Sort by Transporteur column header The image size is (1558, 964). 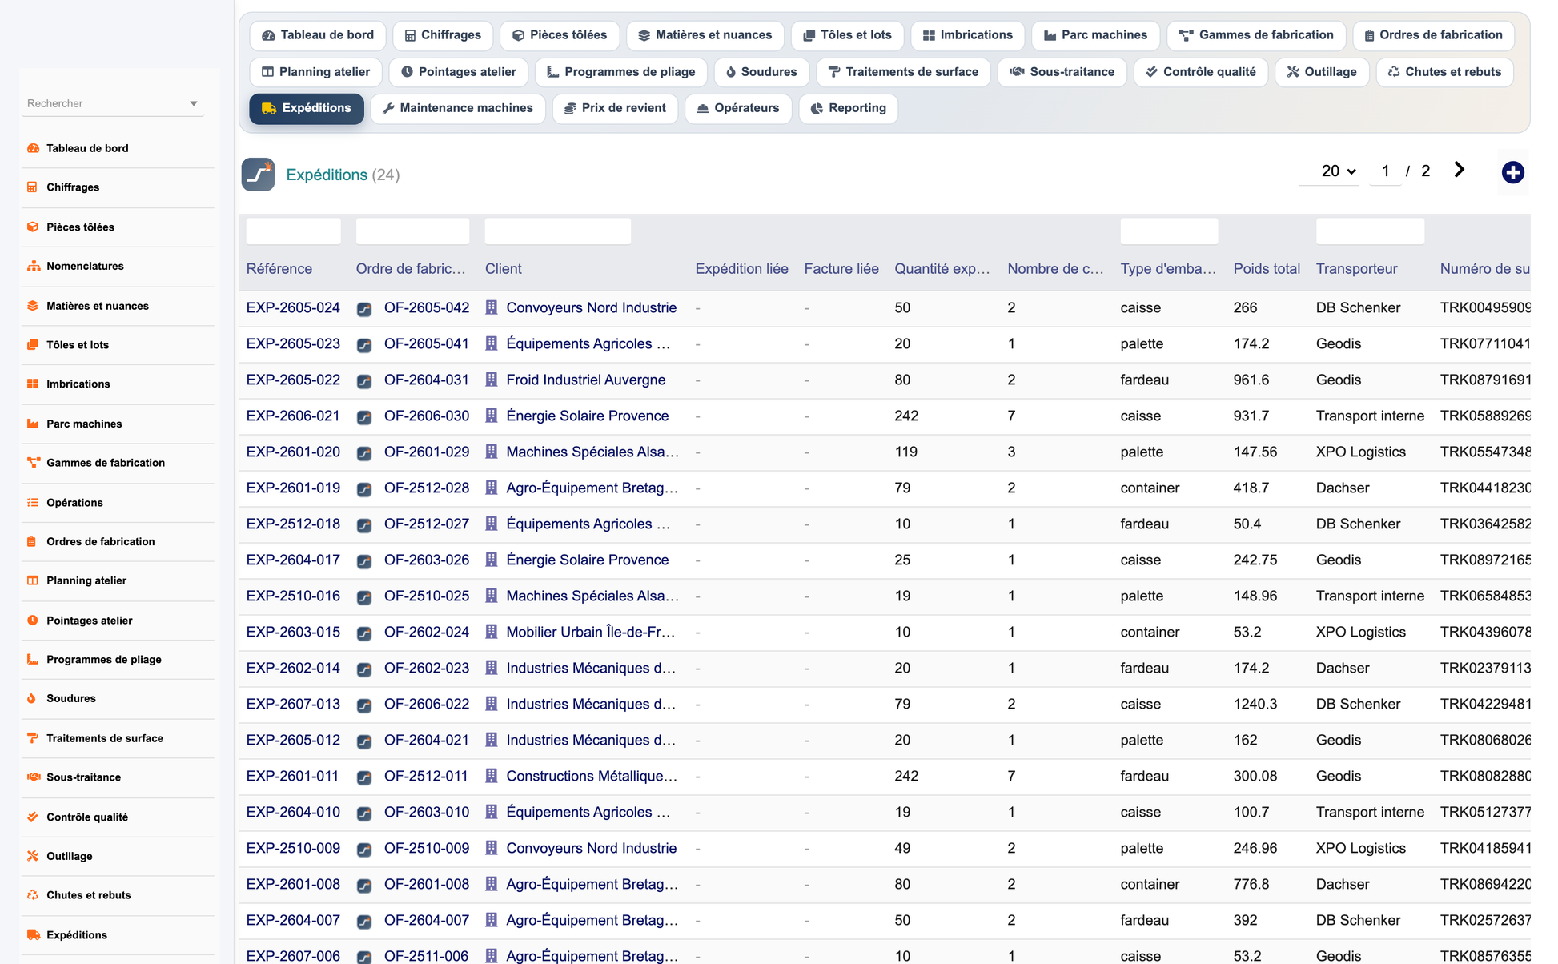pyautogui.click(x=1357, y=269)
